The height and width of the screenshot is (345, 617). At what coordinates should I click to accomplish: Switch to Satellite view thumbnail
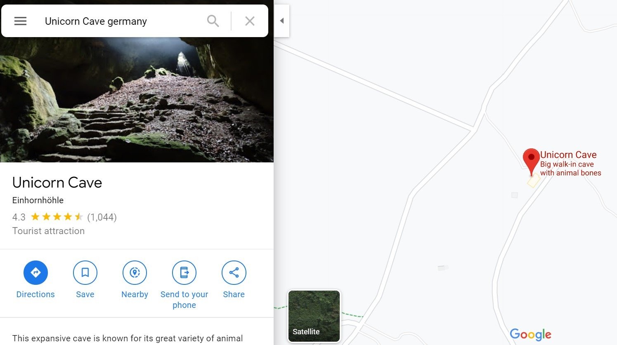point(314,316)
